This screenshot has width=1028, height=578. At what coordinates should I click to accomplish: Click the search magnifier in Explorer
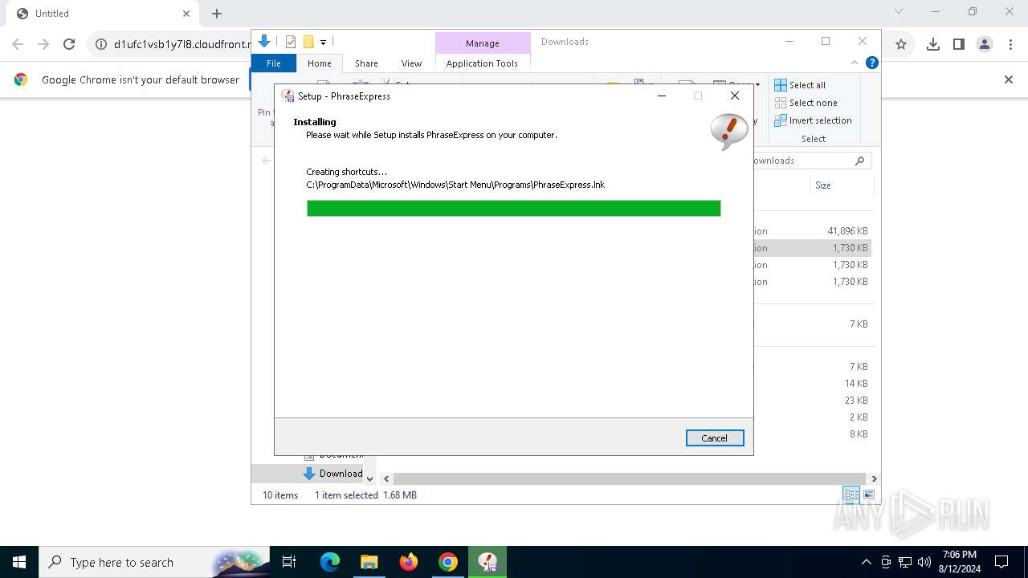coord(859,161)
